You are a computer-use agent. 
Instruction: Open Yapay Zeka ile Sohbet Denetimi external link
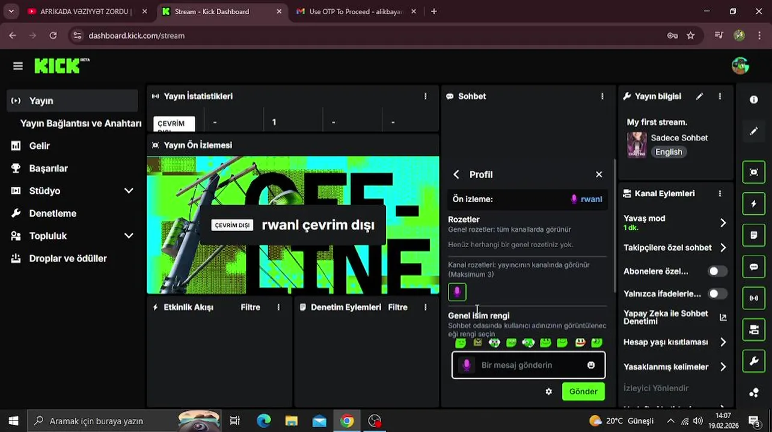coord(723,317)
